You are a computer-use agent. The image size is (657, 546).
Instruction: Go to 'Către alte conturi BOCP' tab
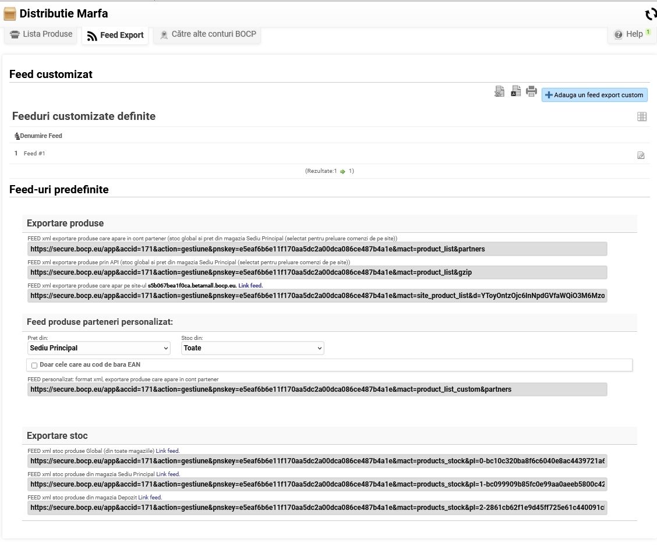click(x=208, y=34)
